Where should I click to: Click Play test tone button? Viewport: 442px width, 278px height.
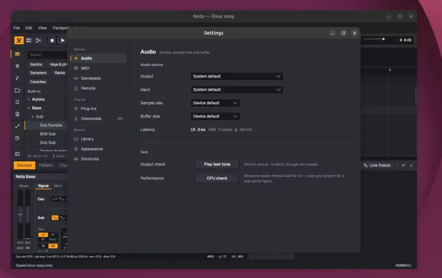[217, 164]
